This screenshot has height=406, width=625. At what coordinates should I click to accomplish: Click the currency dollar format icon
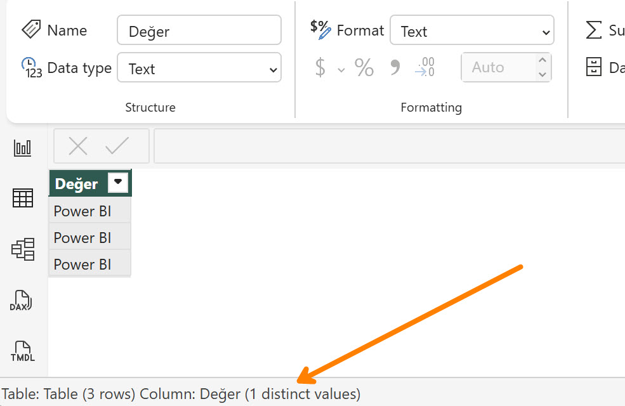coord(320,67)
